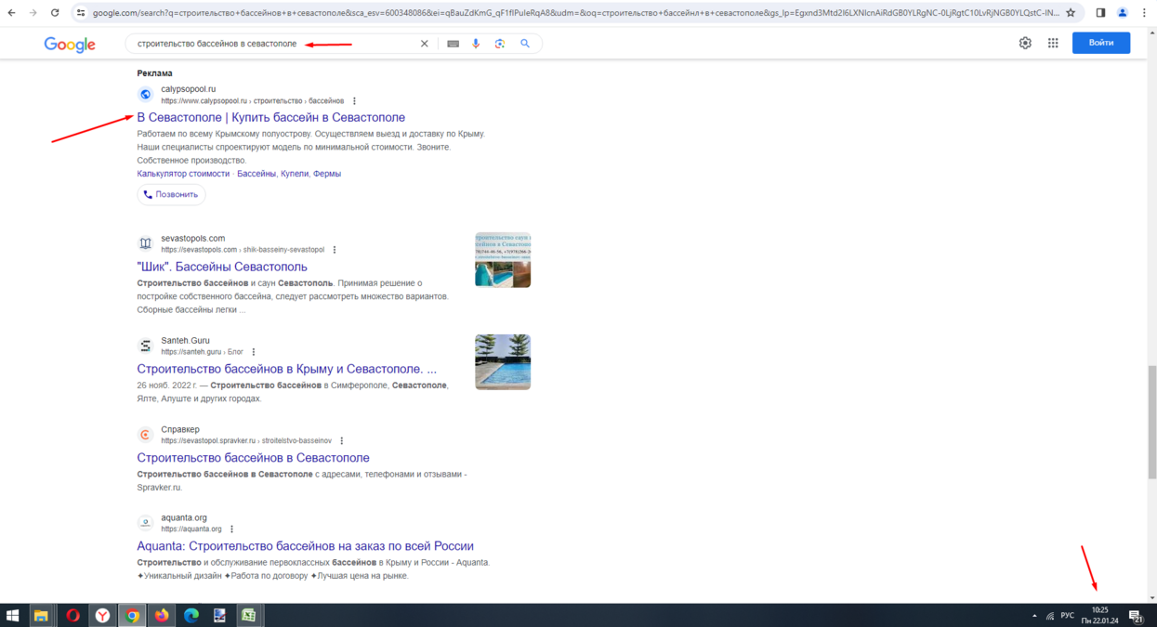Open the Chrome three-dot menu
Screen dimensions: 1157x627
click(x=1144, y=13)
